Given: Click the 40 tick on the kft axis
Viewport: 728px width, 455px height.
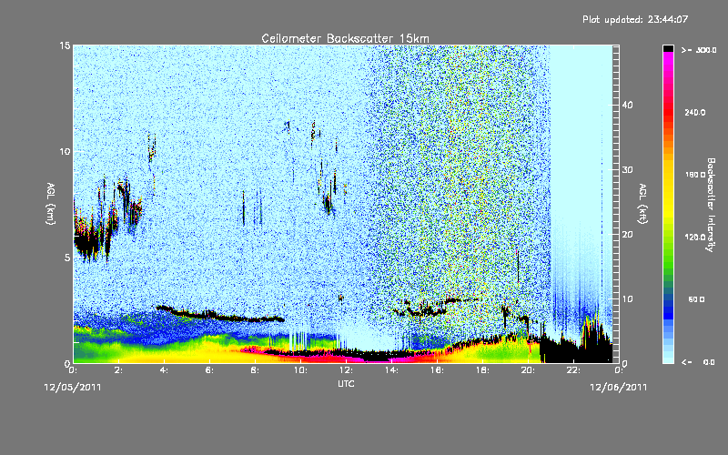Looking at the screenshot, I should pyautogui.click(x=627, y=105).
